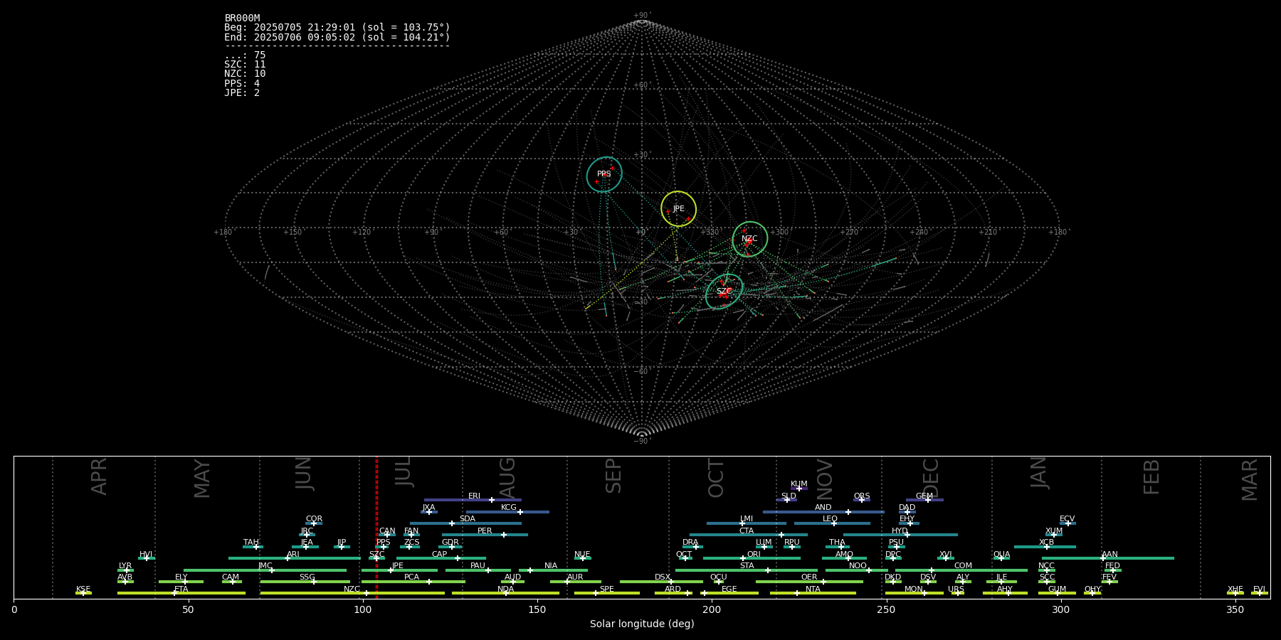Click the +330 longitude label on sky map
This screenshot has height=640, width=1281.
tap(710, 233)
